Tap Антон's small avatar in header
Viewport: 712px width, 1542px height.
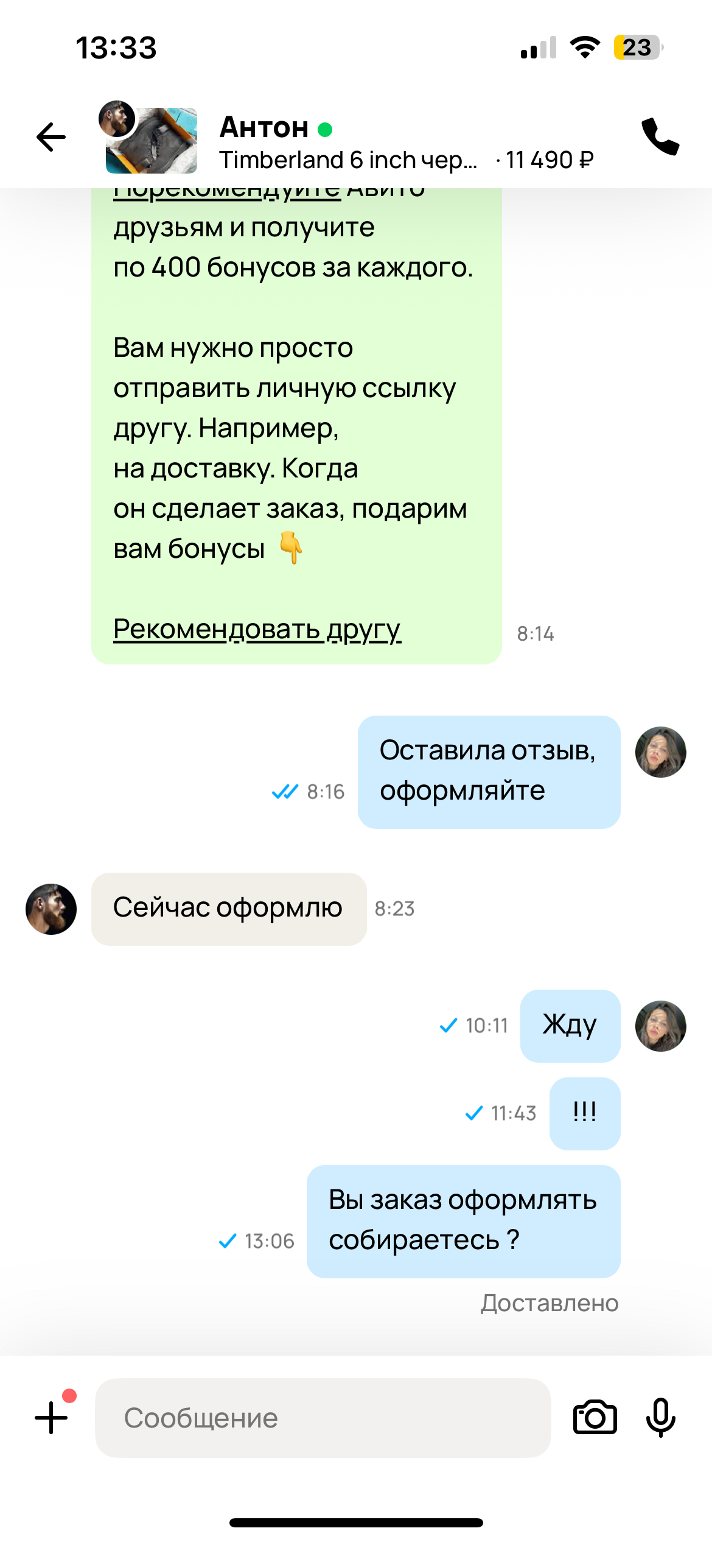point(117,119)
